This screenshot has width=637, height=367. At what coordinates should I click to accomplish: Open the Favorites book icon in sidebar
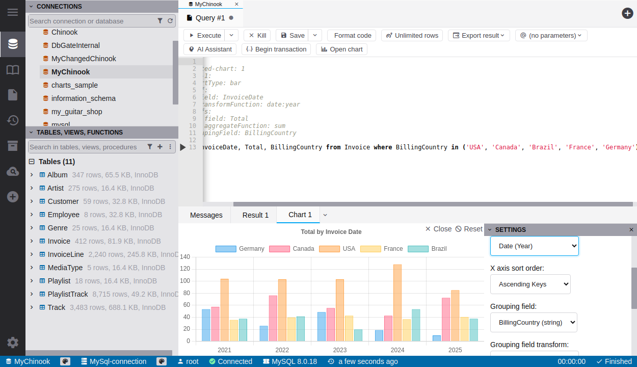pyautogui.click(x=12, y=70)
